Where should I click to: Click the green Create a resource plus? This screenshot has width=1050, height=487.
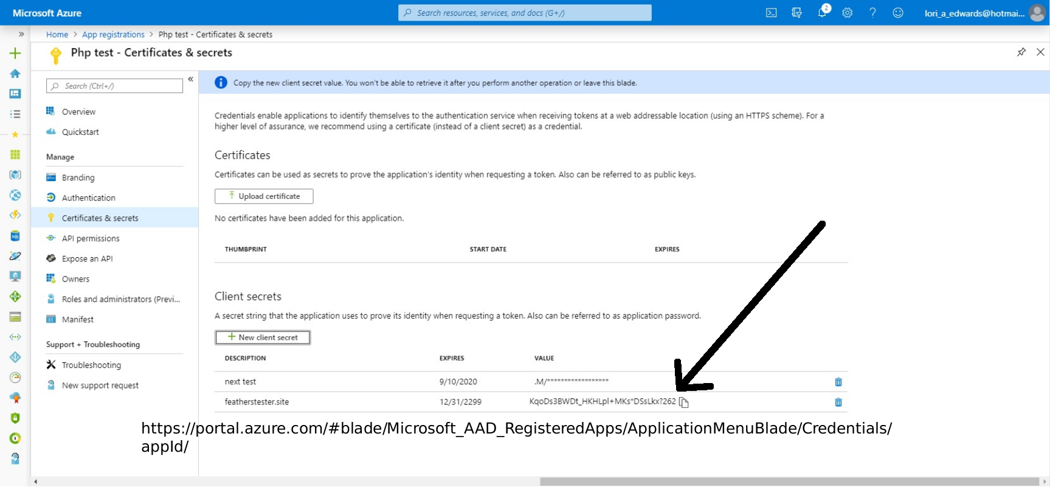[15, 54]
